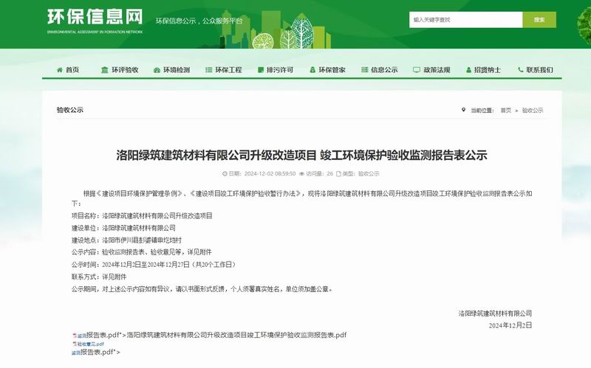Click the icon beside 信息公示

pos(364,70)
